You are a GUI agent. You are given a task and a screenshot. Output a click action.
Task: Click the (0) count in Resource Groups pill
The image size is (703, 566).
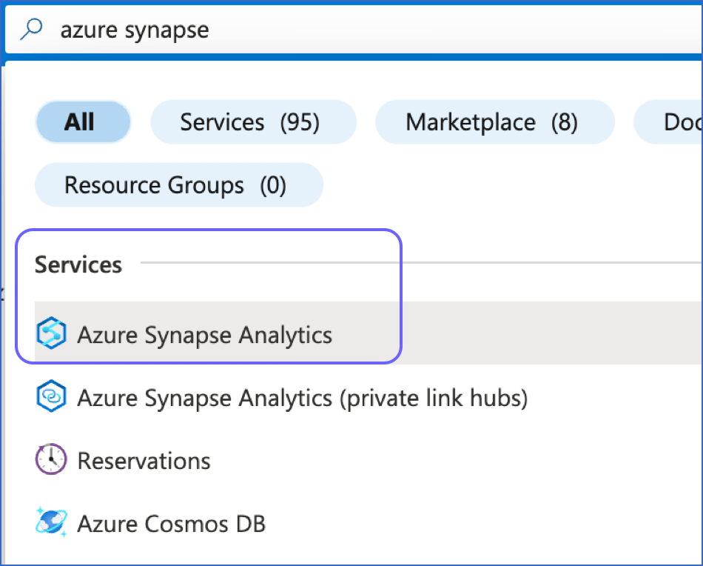click(272, 185)
